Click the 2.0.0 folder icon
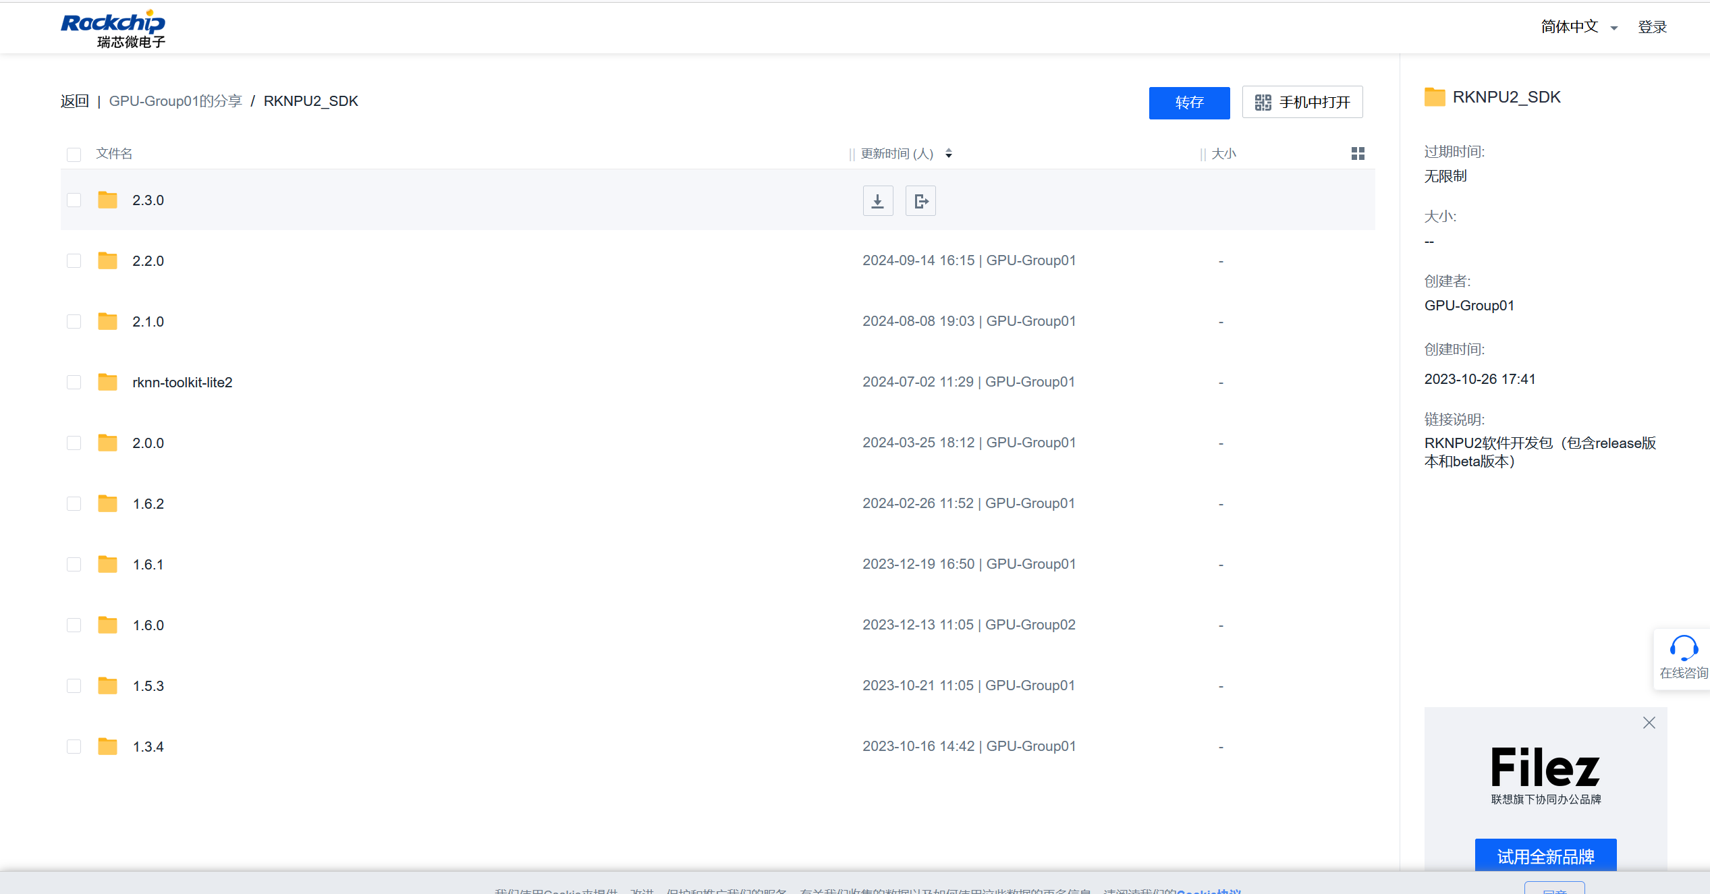 107,443
